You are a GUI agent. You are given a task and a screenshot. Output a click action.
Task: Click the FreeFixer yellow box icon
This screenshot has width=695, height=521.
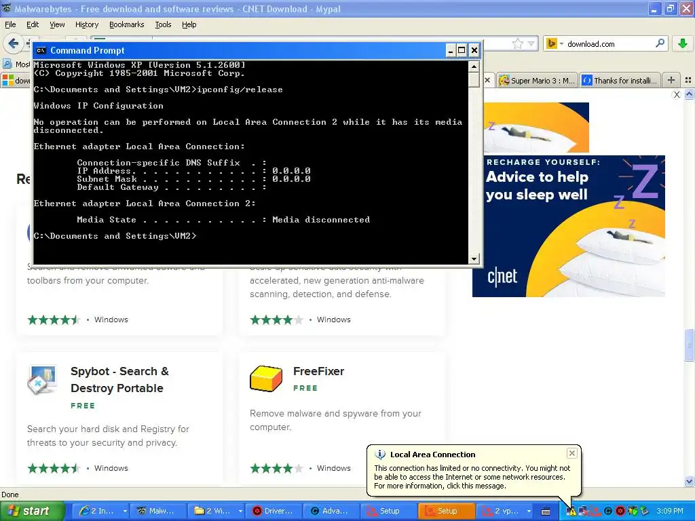(x=266, y=379)
